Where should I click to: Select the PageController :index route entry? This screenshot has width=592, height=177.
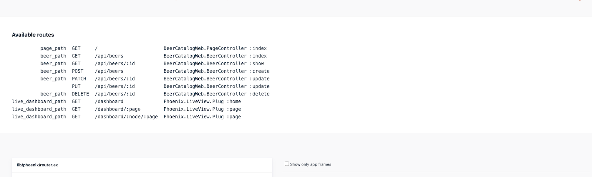(x=215, y=48)
